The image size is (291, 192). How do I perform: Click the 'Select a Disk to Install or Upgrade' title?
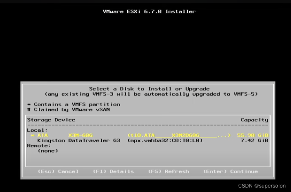(149, 89)
